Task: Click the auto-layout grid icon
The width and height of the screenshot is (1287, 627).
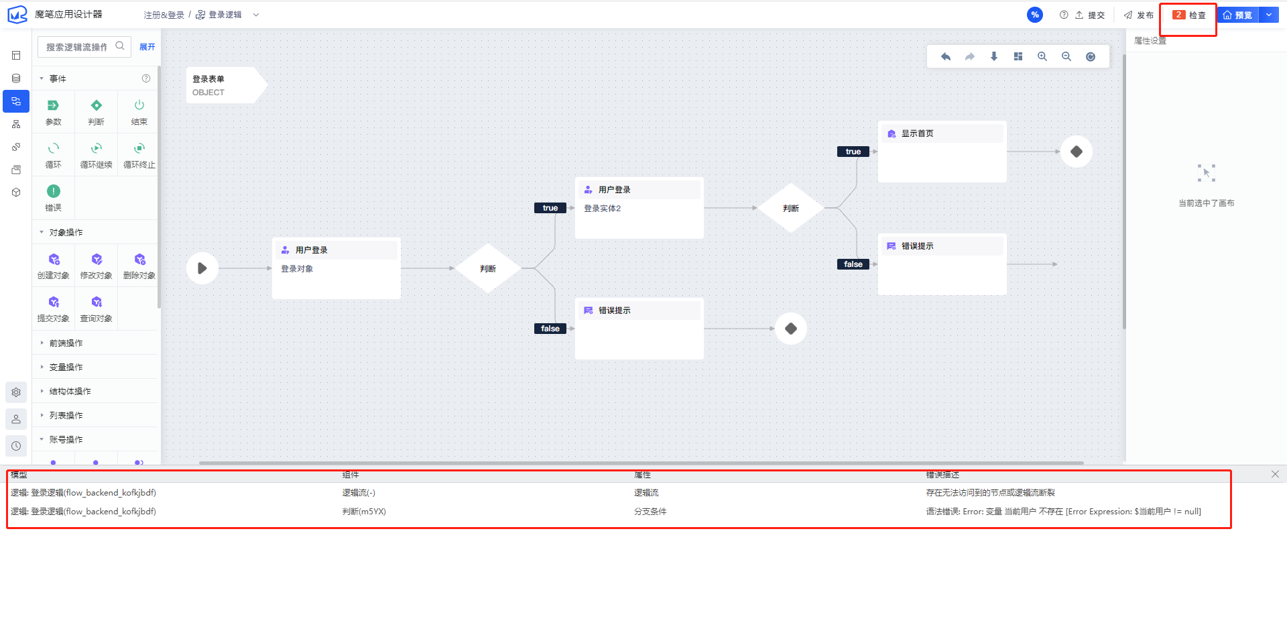Action: point(1018,56)
